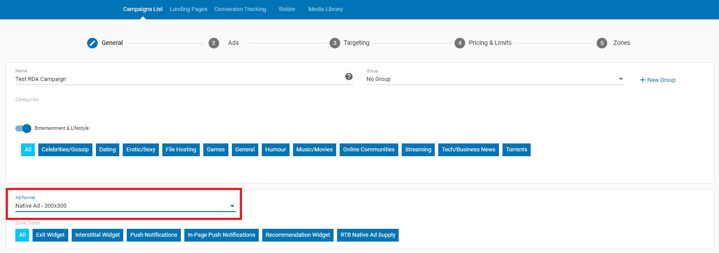Viewport: 719px width, 253px height.
Task: Select step 5 Zones circle
Action: coord(602,43)
